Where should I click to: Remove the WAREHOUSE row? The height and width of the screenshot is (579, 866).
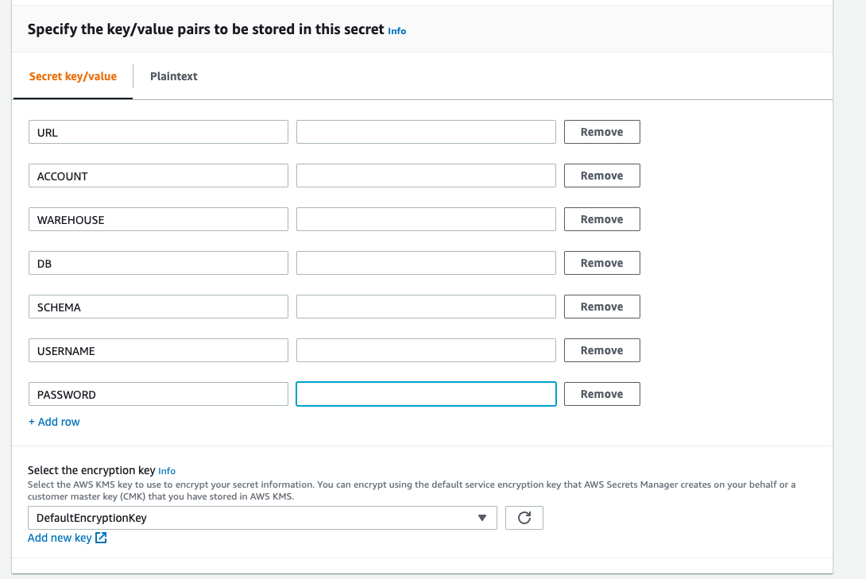[601, 219]
